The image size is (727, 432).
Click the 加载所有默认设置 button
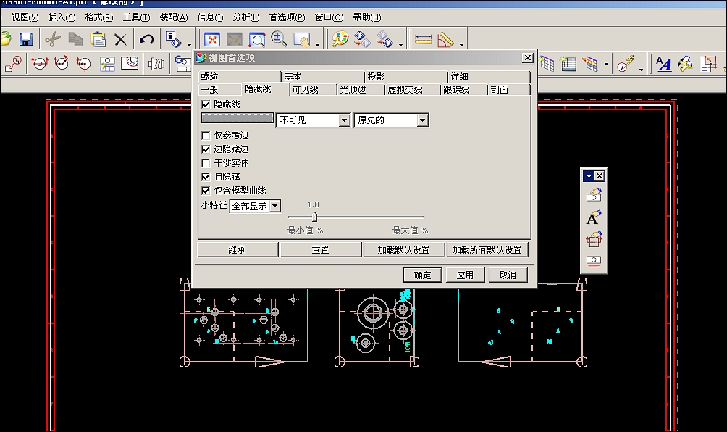(487, 249)
